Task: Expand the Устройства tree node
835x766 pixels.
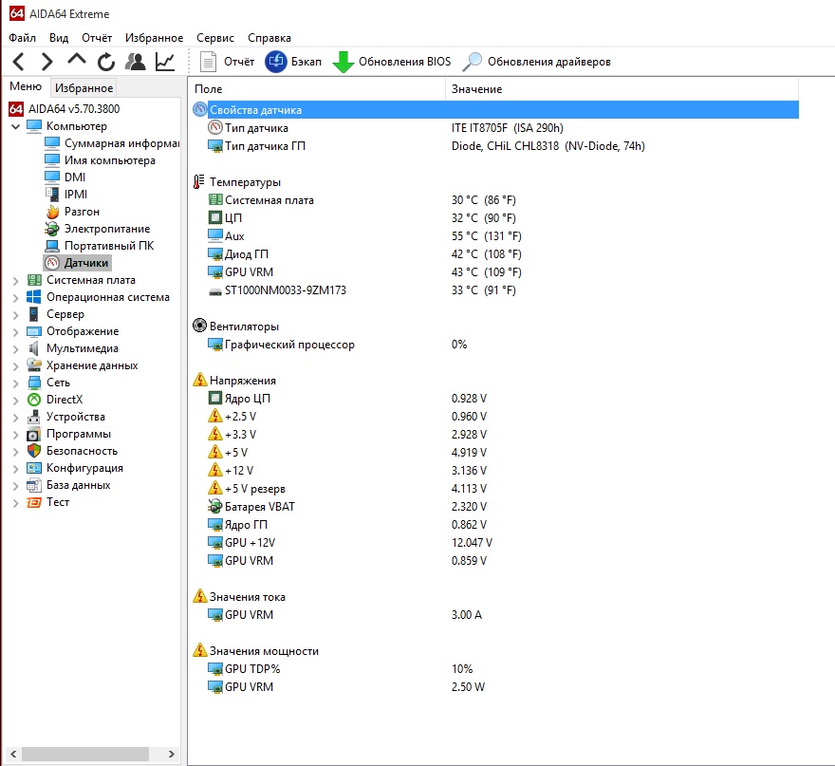Action: coord(15,417)
